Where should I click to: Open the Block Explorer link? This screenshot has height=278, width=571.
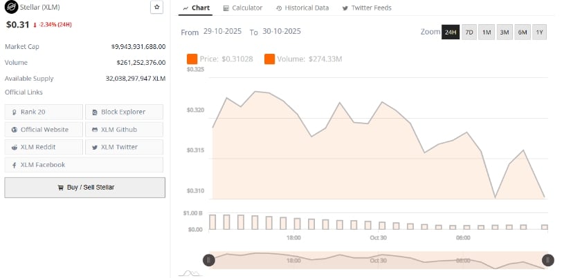124,112
